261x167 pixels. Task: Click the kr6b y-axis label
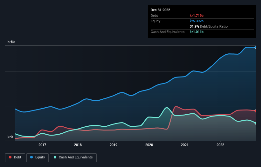click(x=11, y=42)
